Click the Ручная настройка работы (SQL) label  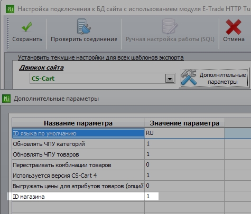pyautogui.click(x=170, y=39)
